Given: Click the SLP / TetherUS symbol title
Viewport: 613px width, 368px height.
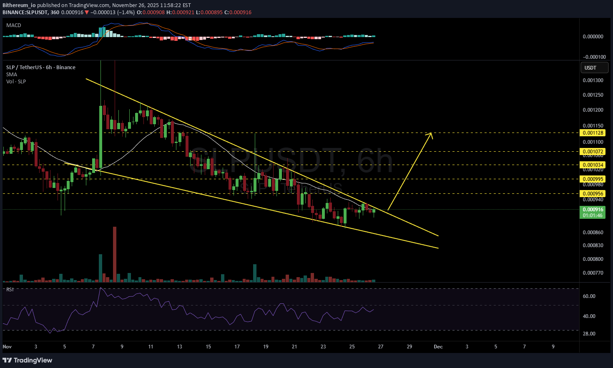Looking at the screenshot, I should pyautogui.click(x=41, y=68).
